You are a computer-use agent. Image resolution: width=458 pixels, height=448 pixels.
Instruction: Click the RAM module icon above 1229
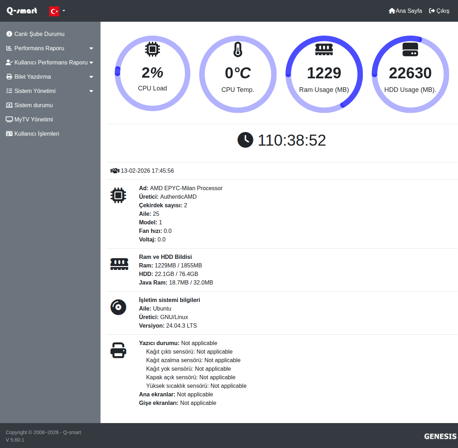click(324, 49)
